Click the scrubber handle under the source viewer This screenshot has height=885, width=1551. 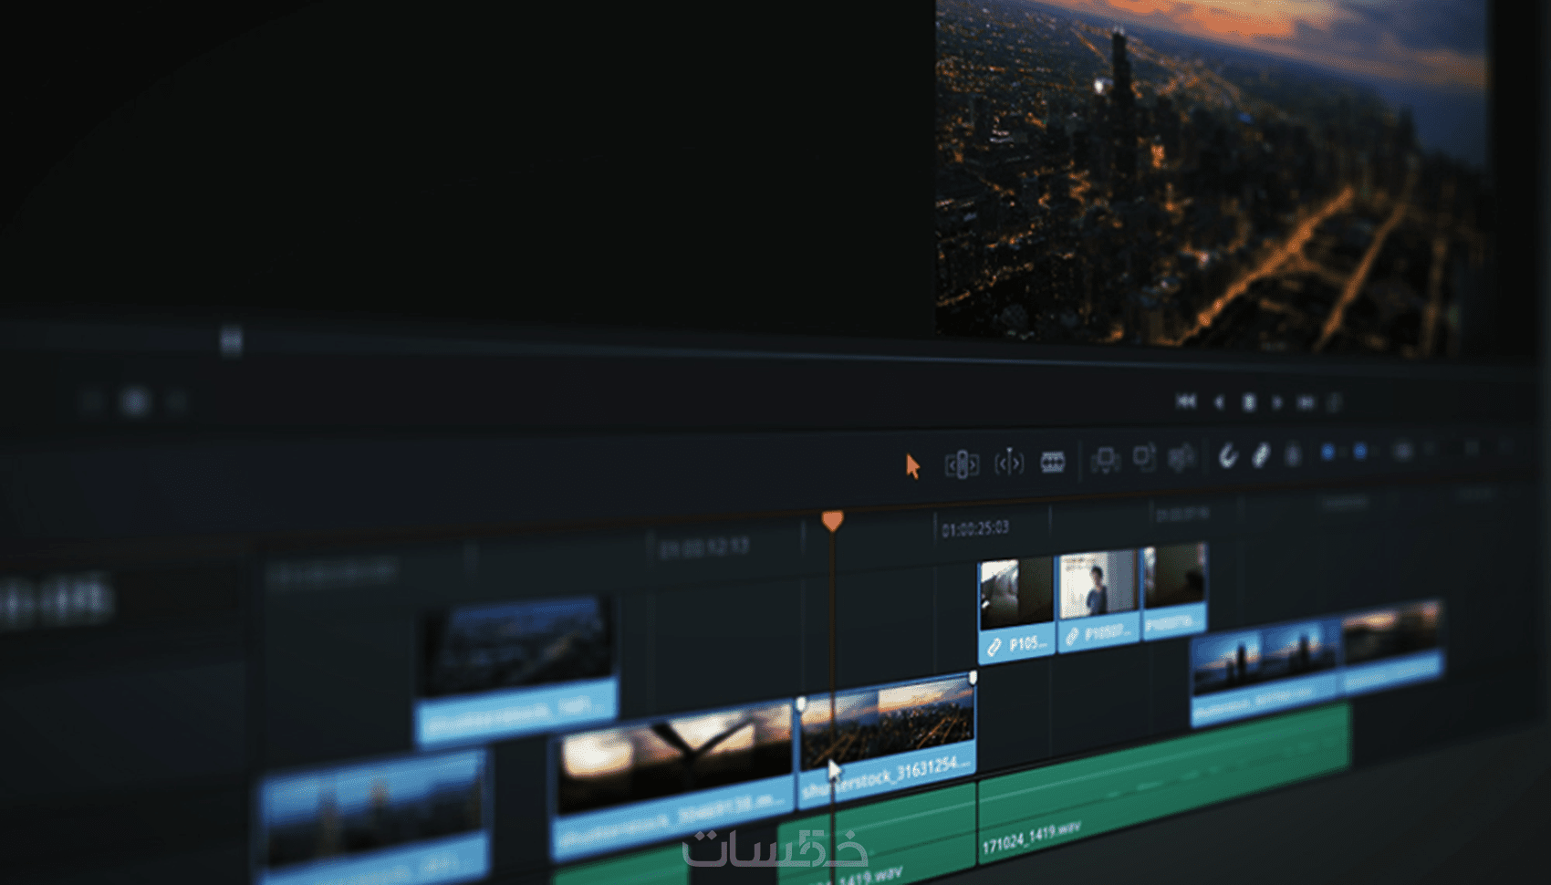(232, 340)
